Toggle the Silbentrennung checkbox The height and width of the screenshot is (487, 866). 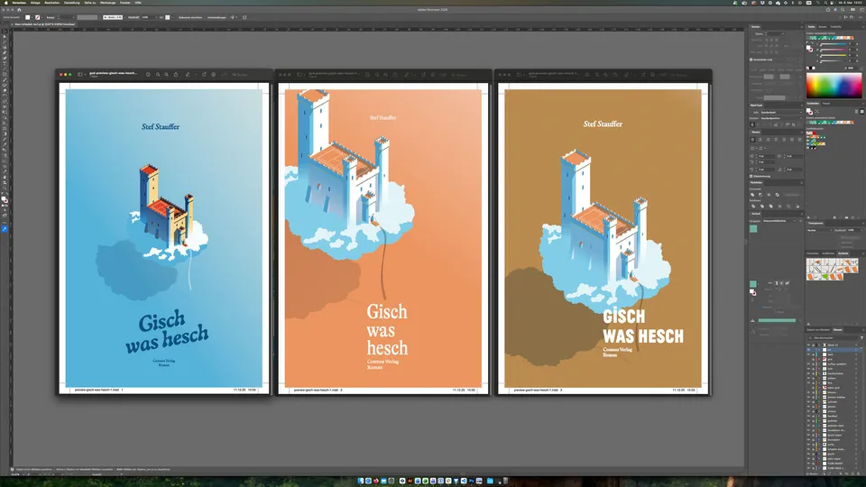click(751, 176)
